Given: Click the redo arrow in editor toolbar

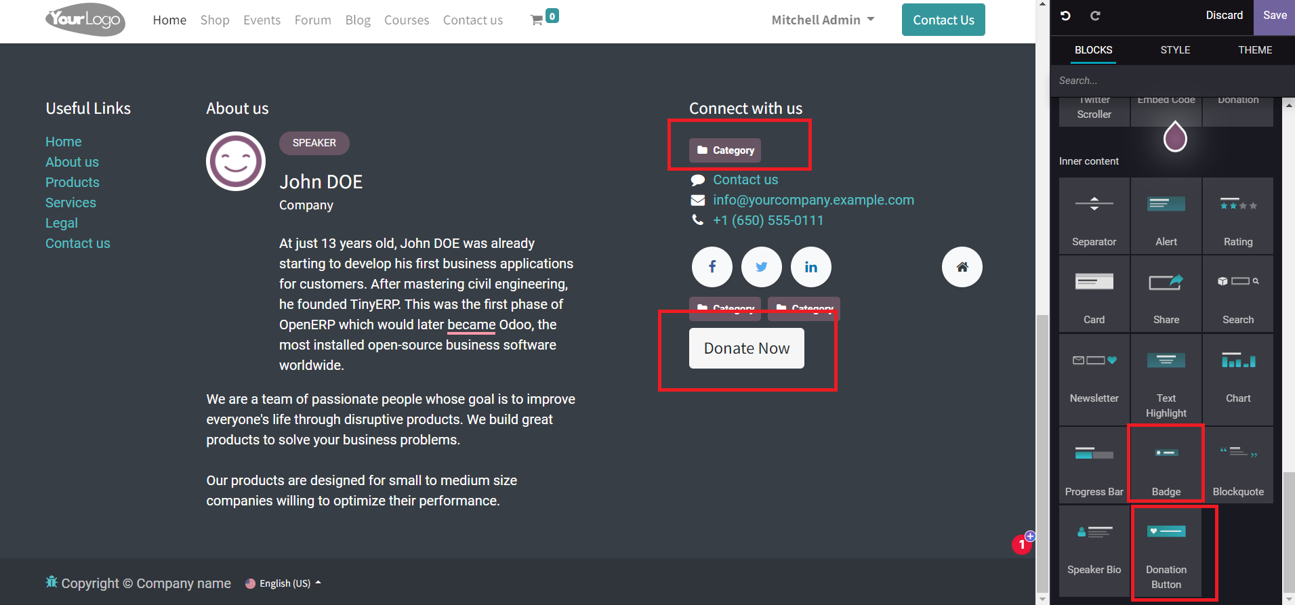Looking at the screenshot, I should pos(1095,16).
